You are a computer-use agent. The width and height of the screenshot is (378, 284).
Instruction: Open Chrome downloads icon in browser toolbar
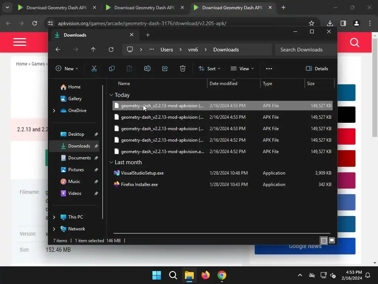[x=330, y=23]
